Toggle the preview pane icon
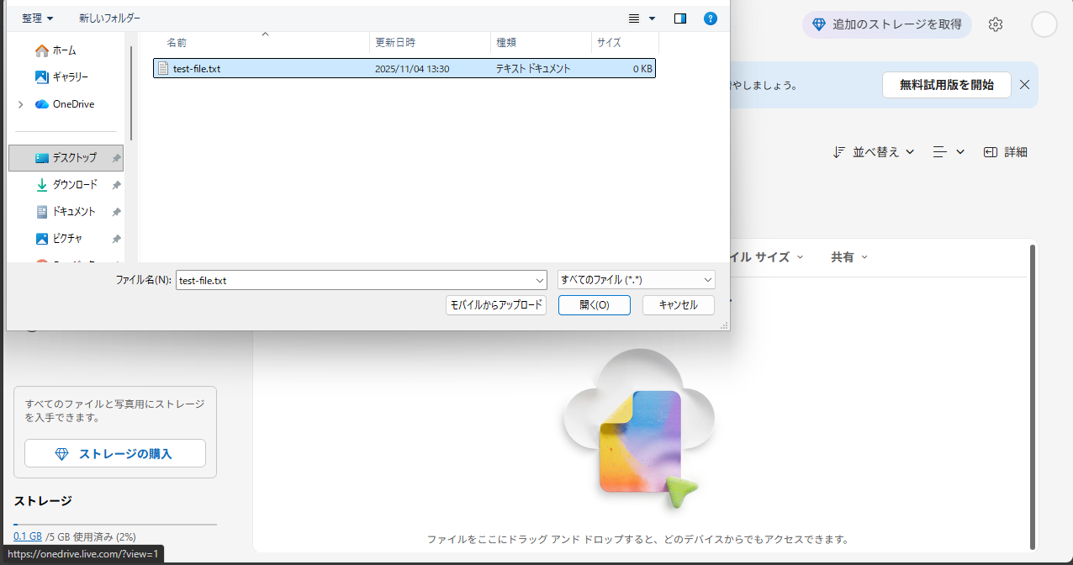This screenshot has height=565, width=1073. [x=680, y=18]
